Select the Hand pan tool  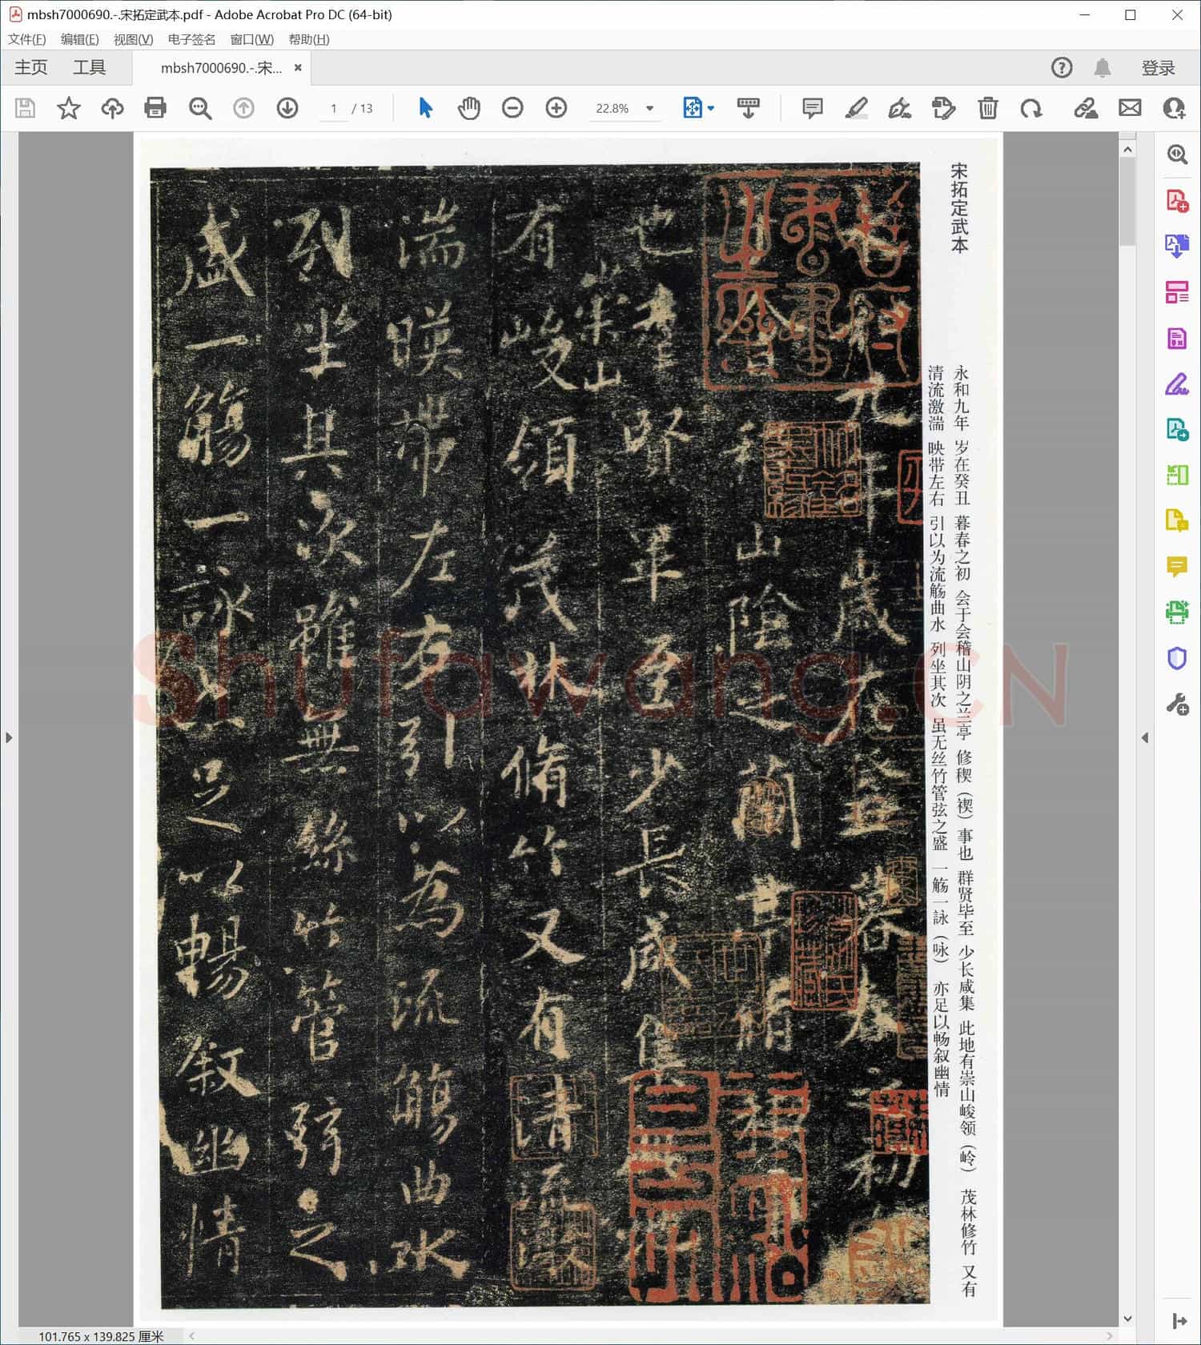point(468,108)
